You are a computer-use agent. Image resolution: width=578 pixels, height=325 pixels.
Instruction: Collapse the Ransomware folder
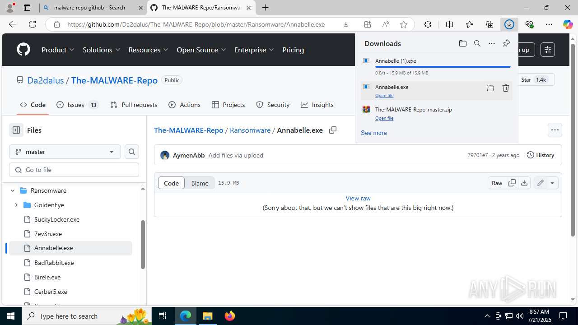click(13, 190)
